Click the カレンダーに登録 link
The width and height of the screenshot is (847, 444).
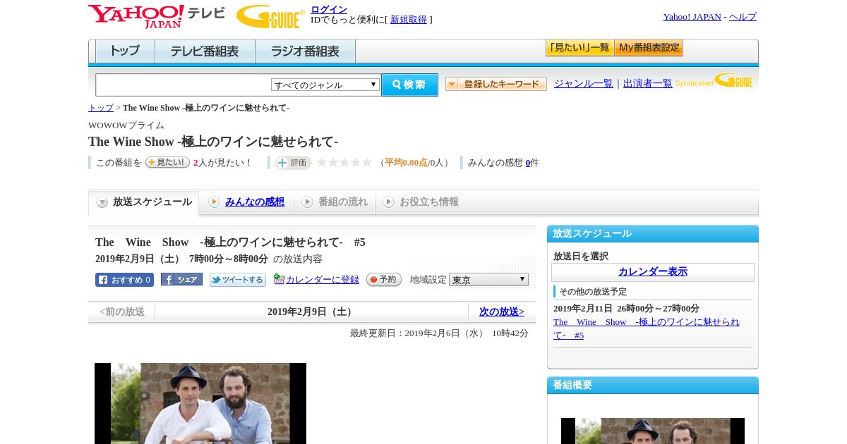pyautogui.click(x=323, y=280)
